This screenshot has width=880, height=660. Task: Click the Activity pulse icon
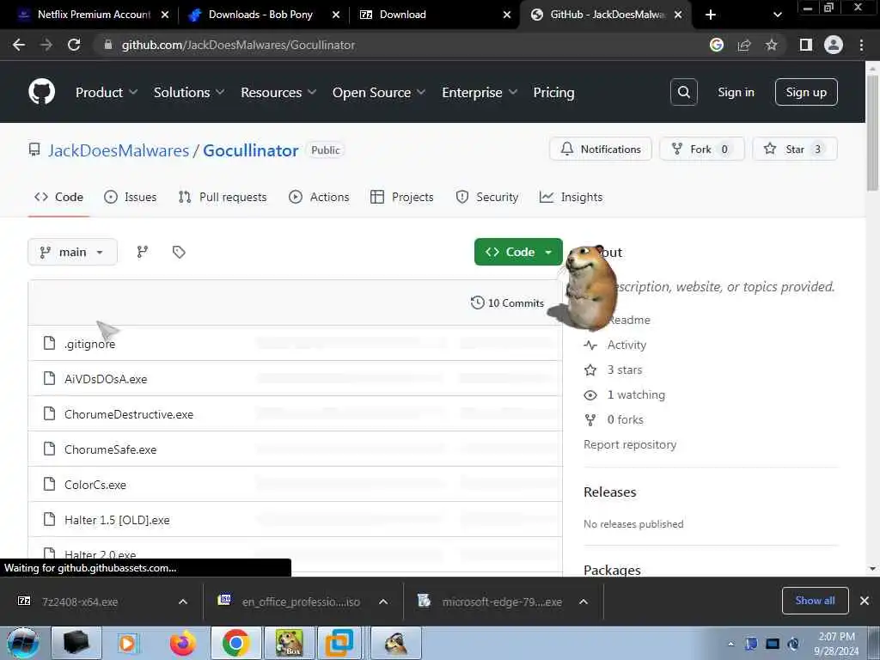(590, 345)
